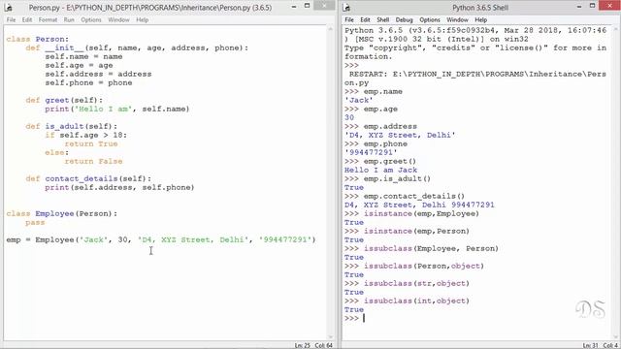Image resolution: width=621 pixels, height=349 pixels.
Task: Open Help menu in Person.py editor
Action: coord(143,19)
